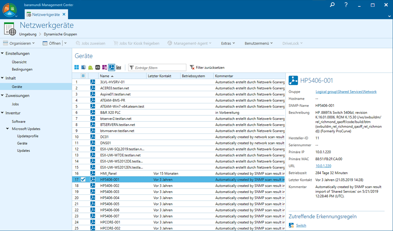The width and height of the screenshot is (393, 231).
Task: Open Bedingungen in the sidebar
Action: tap(22, 69)
